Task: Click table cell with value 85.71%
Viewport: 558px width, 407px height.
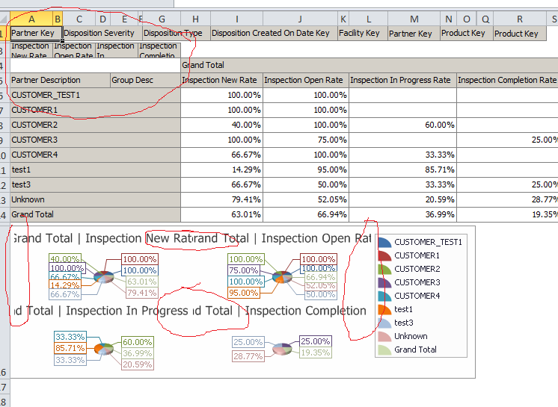Action: [x=403, y=170]
